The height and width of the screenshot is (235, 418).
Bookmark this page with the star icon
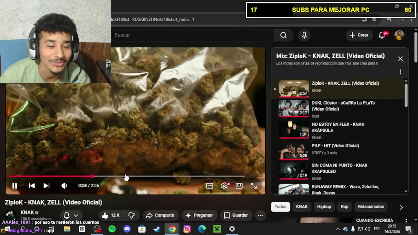click(x=374, y=19)
